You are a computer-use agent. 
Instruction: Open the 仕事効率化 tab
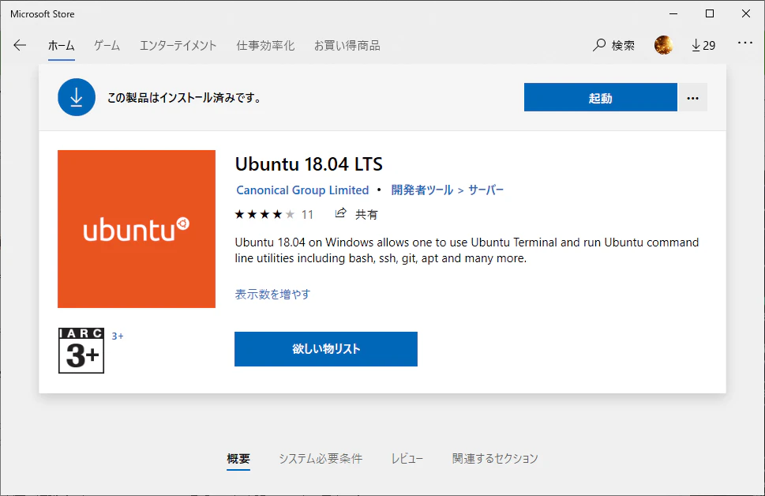(x=265, y=46)
